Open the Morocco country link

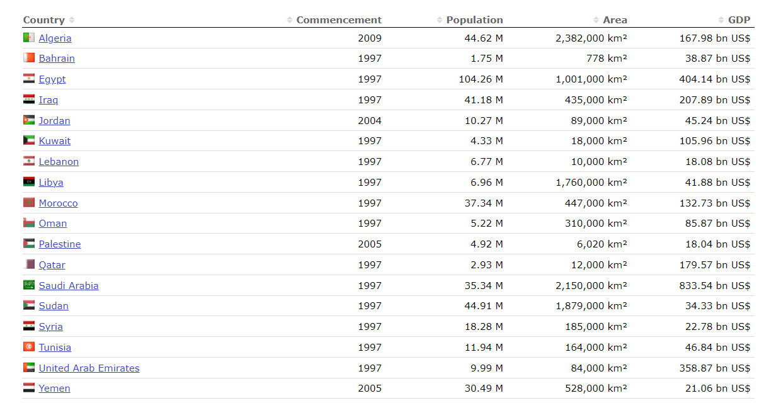coord(58,203)
